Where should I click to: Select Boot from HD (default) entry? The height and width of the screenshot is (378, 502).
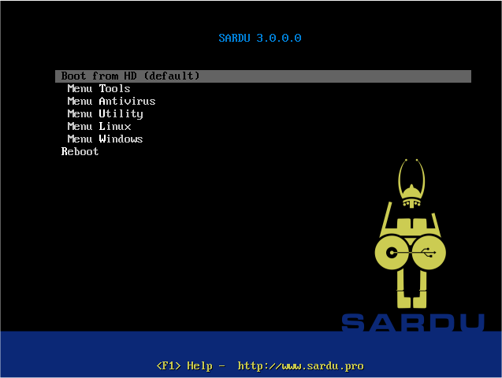pyautogui.click(x=263, y=76)
